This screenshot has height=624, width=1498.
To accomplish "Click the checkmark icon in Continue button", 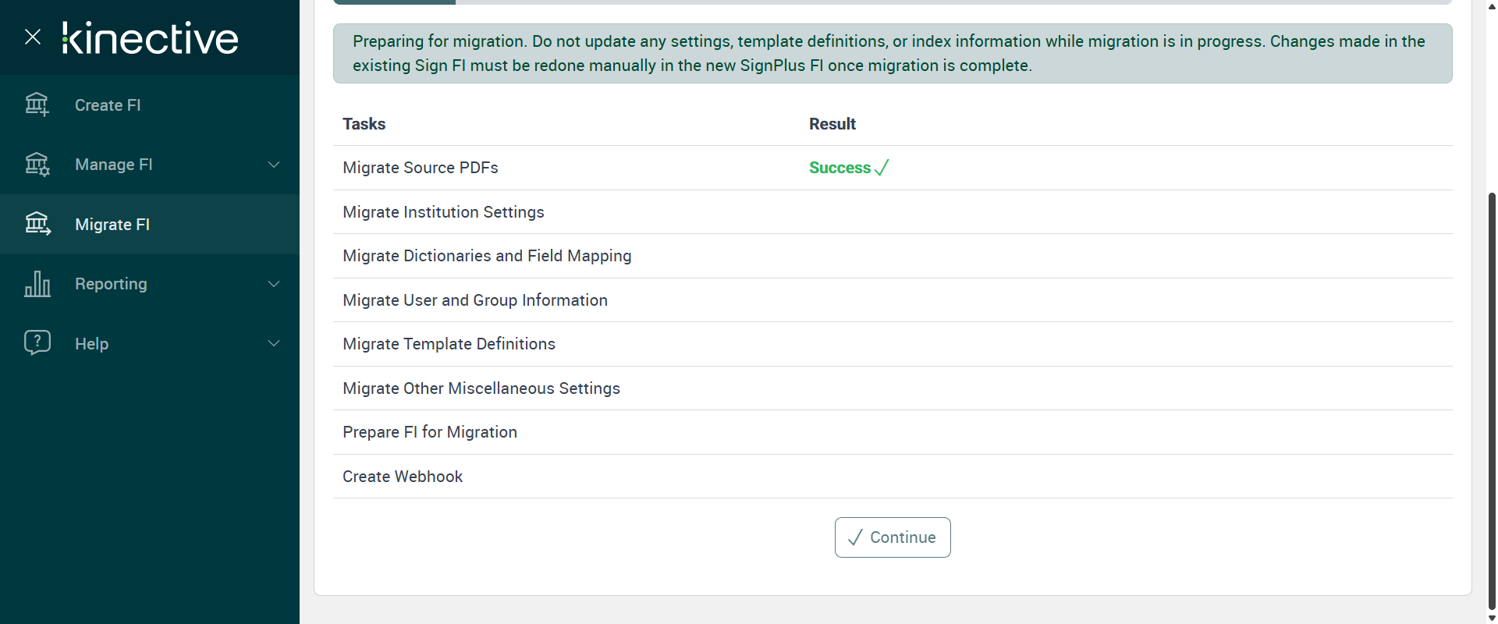I will (855, 537).
